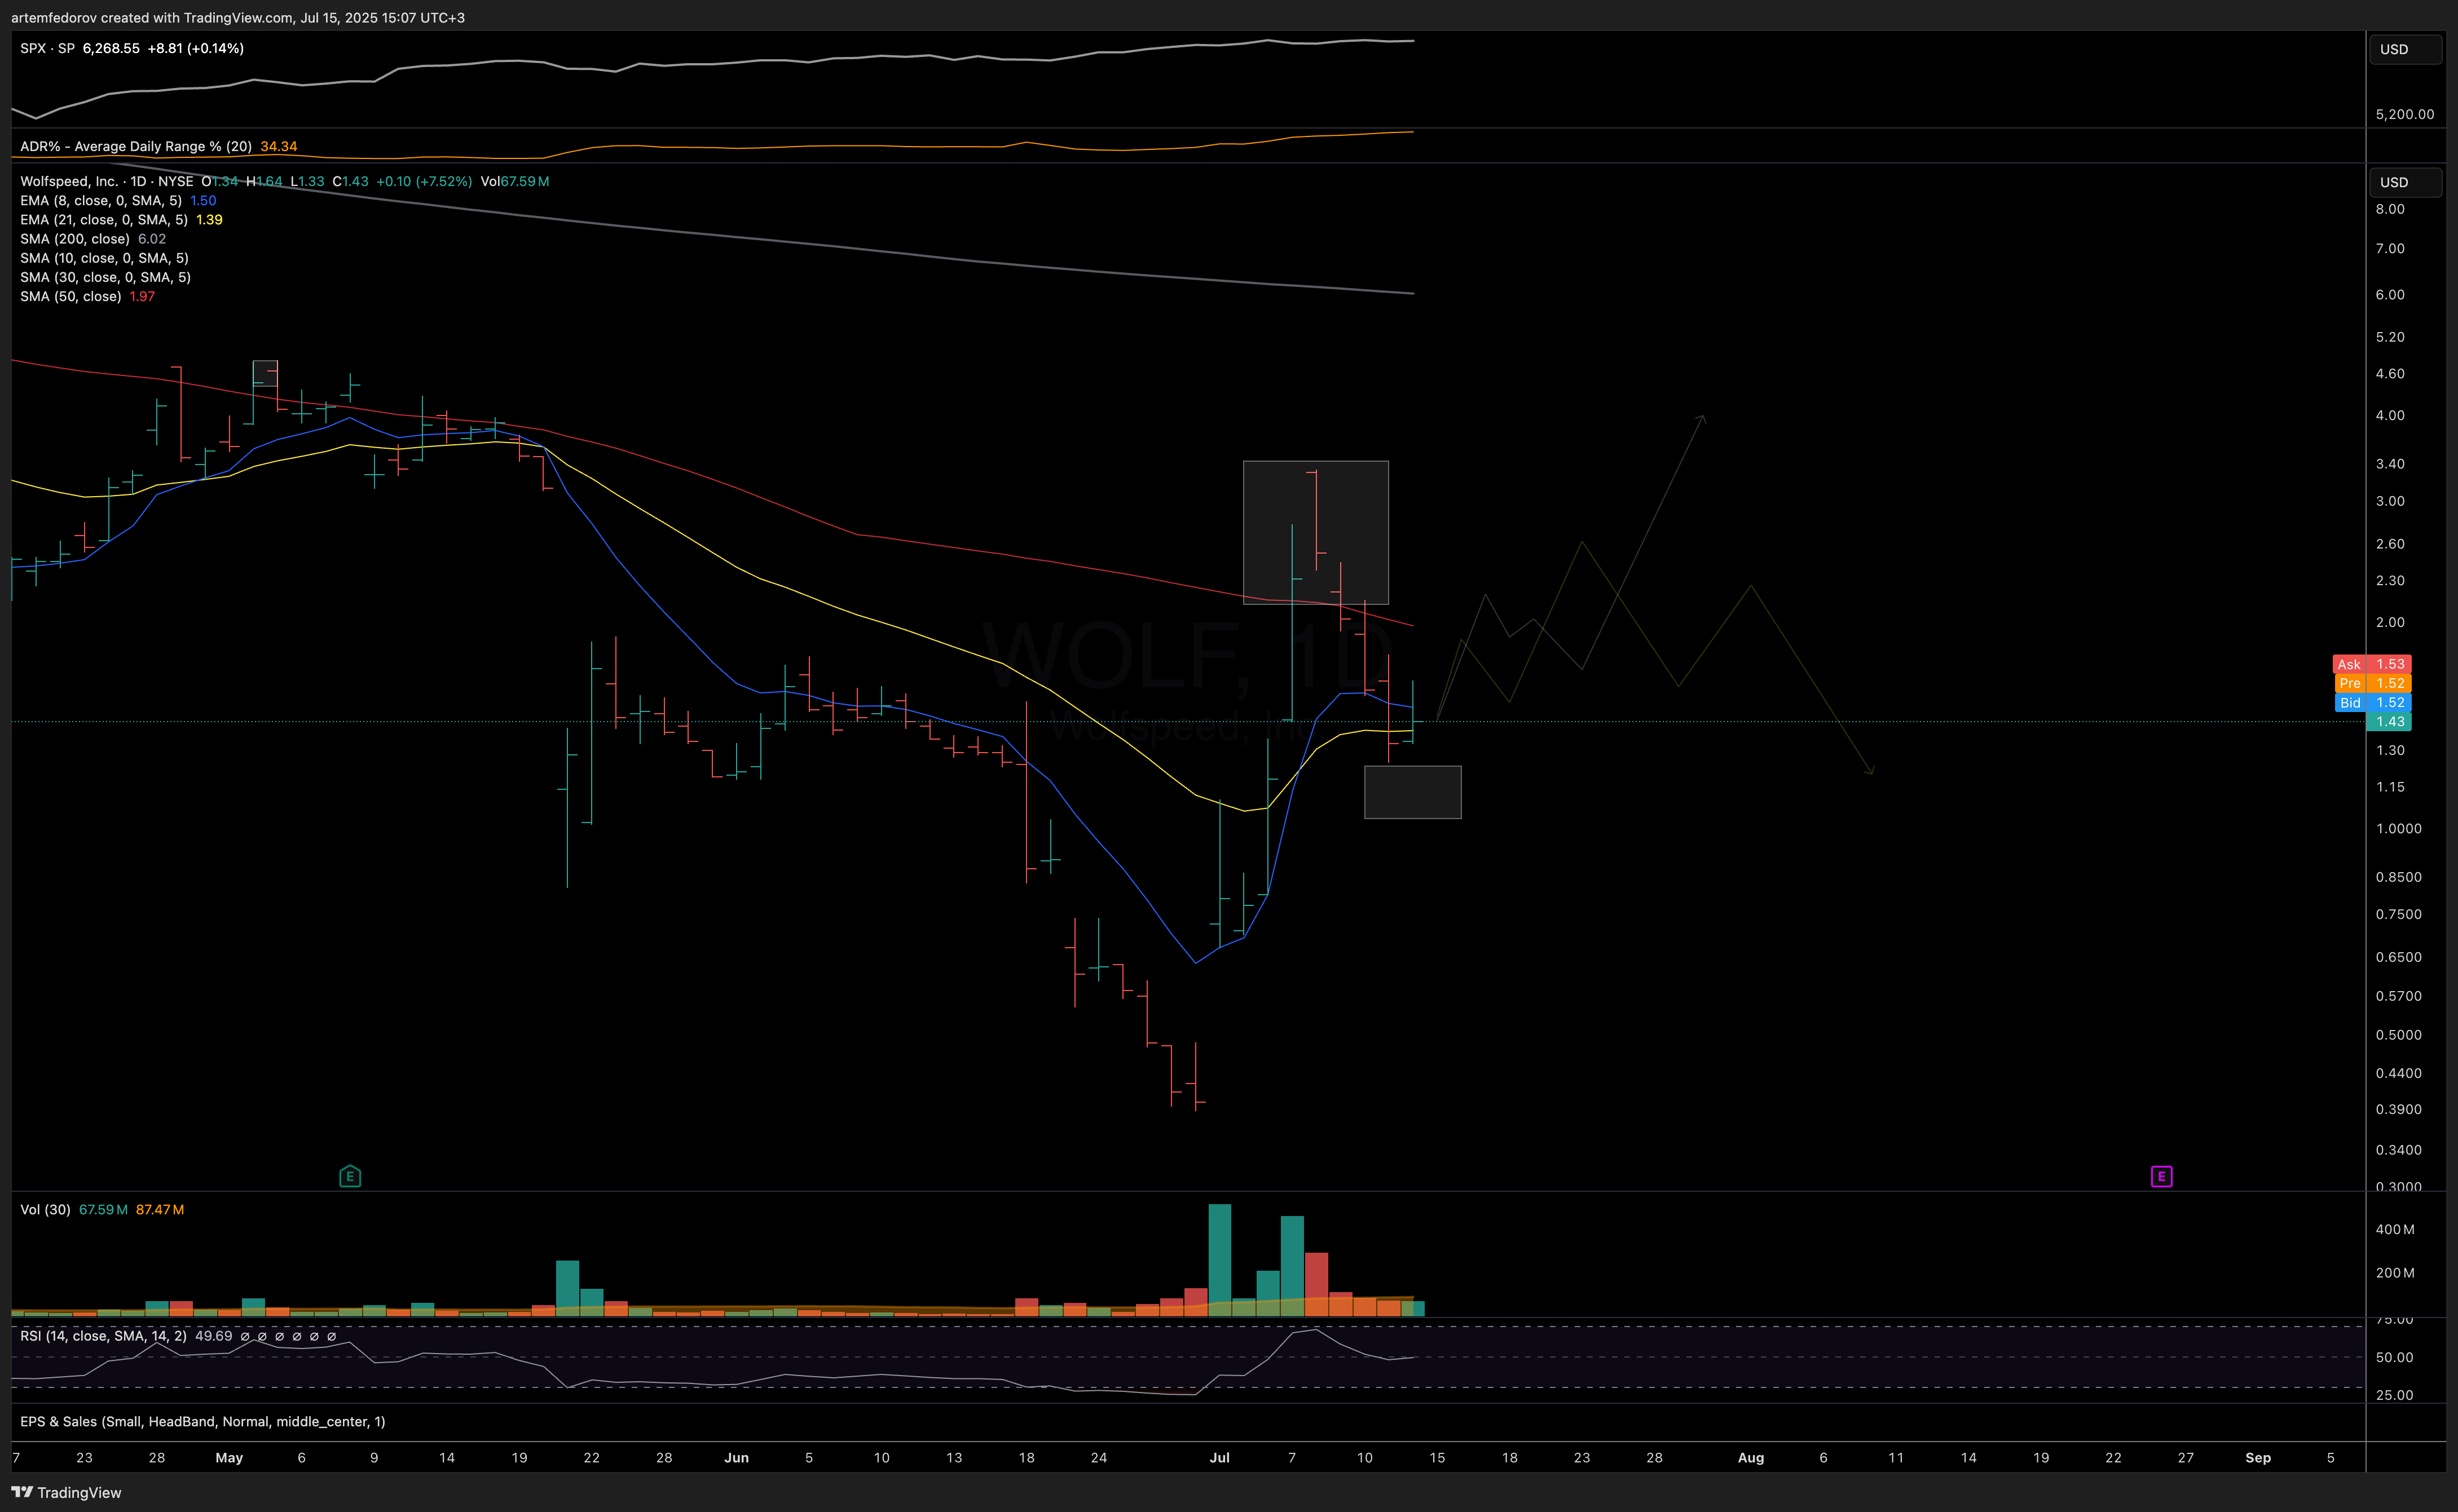Click the 200M level on volume axis
This screenshot has width=2458, height=1512.
(2395, 1272)
